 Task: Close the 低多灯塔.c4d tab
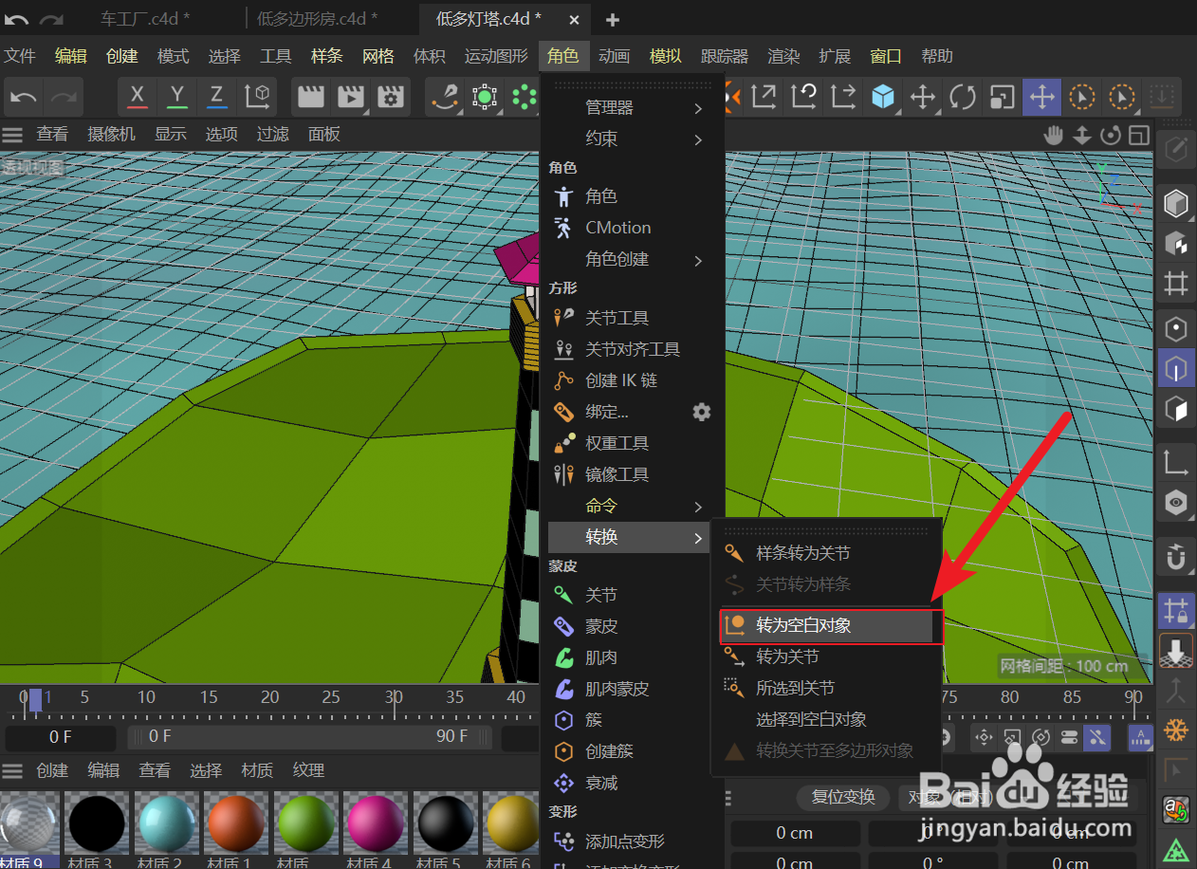pos(573,19)
